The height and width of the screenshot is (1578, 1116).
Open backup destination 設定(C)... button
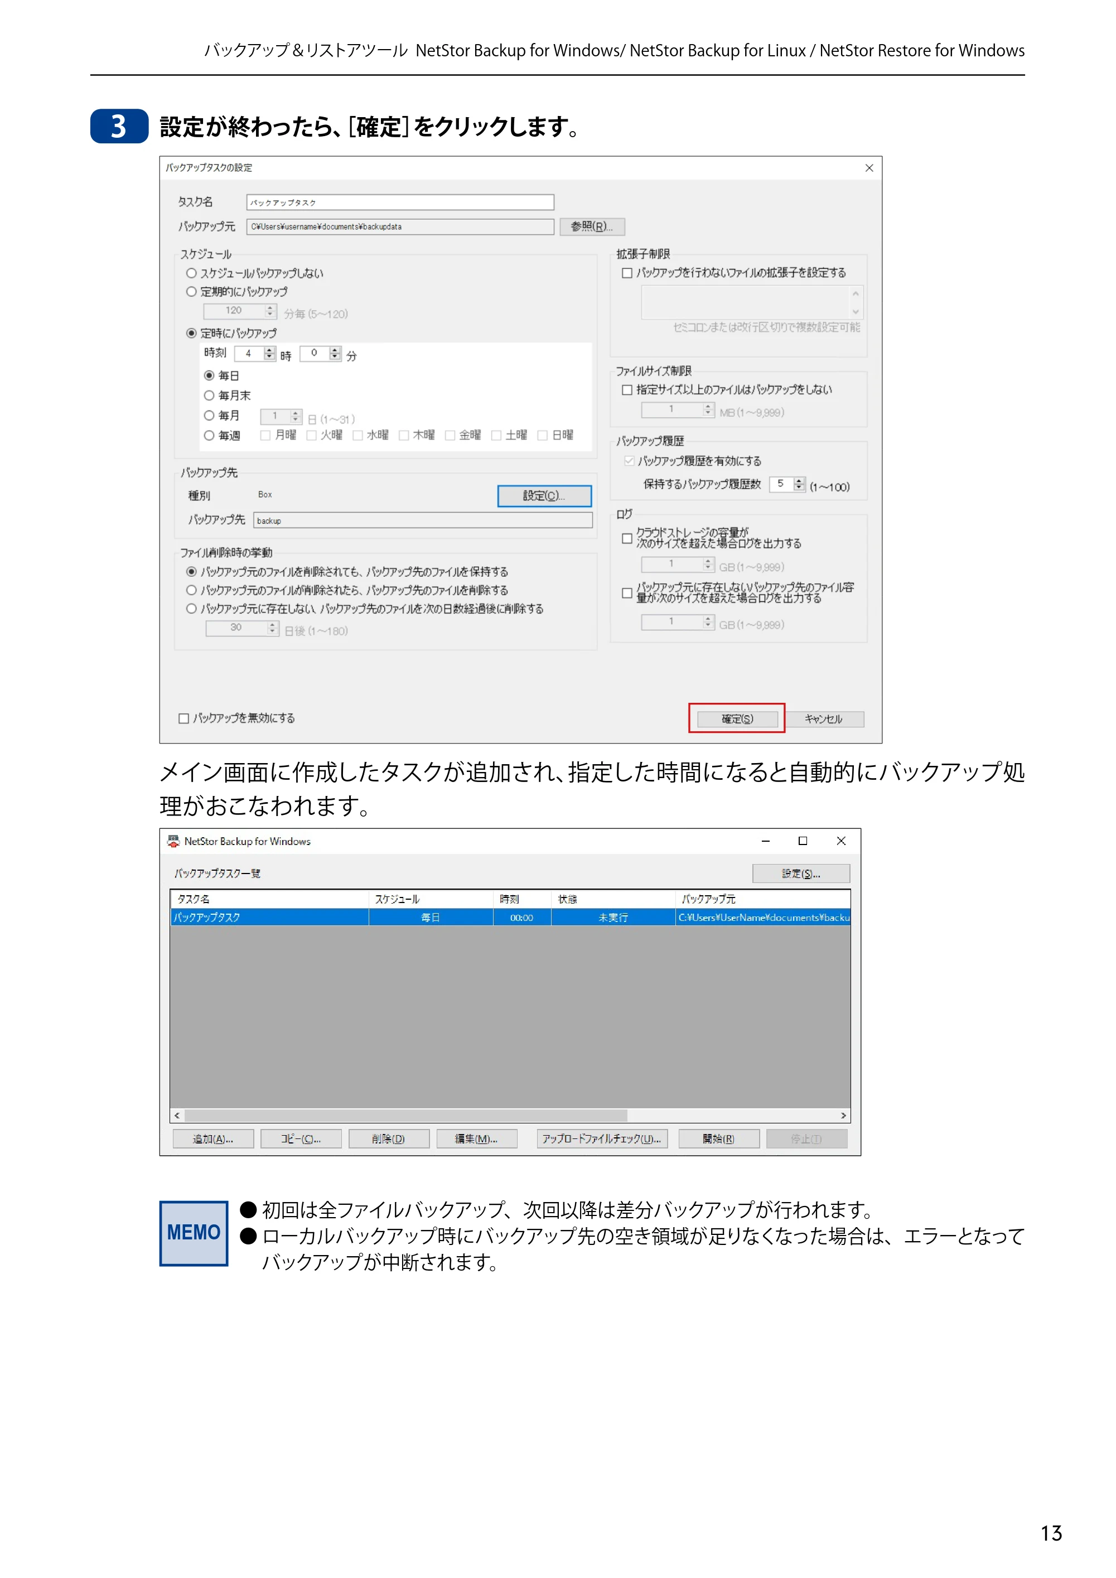click(544, 495)
